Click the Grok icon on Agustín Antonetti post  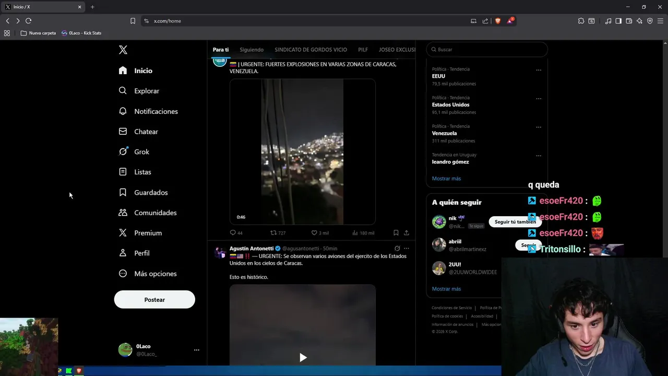click(x=397, y=249)
